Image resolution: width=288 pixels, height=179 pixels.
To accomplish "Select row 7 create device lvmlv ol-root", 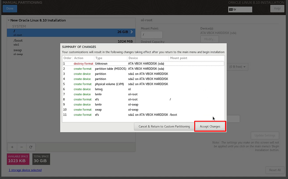I will point(143,94).
